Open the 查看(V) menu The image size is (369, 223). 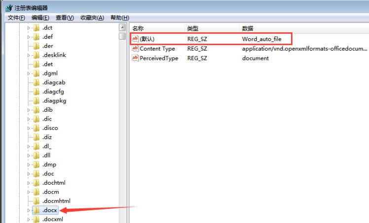pos(65,18)
